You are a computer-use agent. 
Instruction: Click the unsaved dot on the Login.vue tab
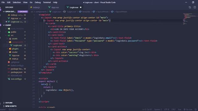pos(81,7)
